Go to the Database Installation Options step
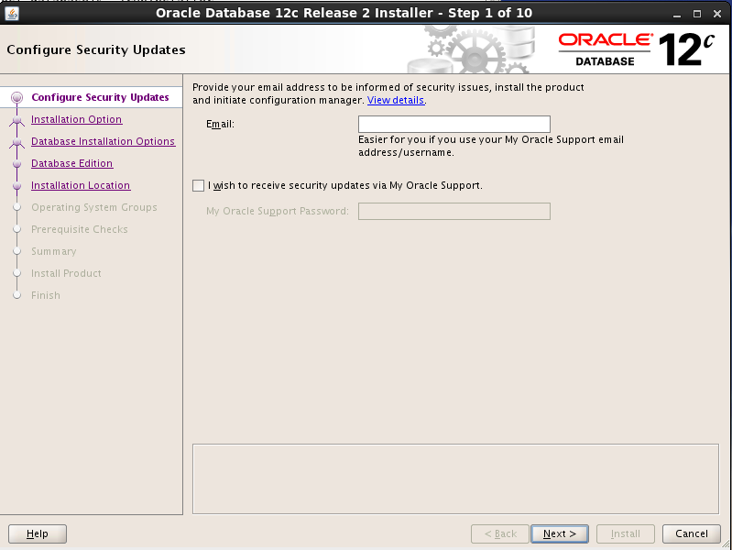The height and width of the screenshot is (550, 732). click(104, 141)
